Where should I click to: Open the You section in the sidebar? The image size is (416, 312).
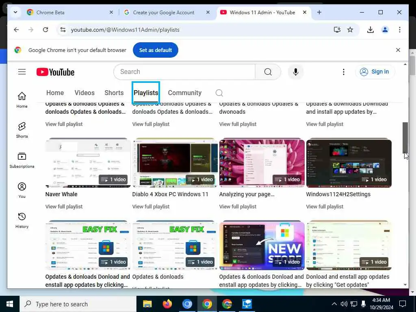[x=22, y=190]
